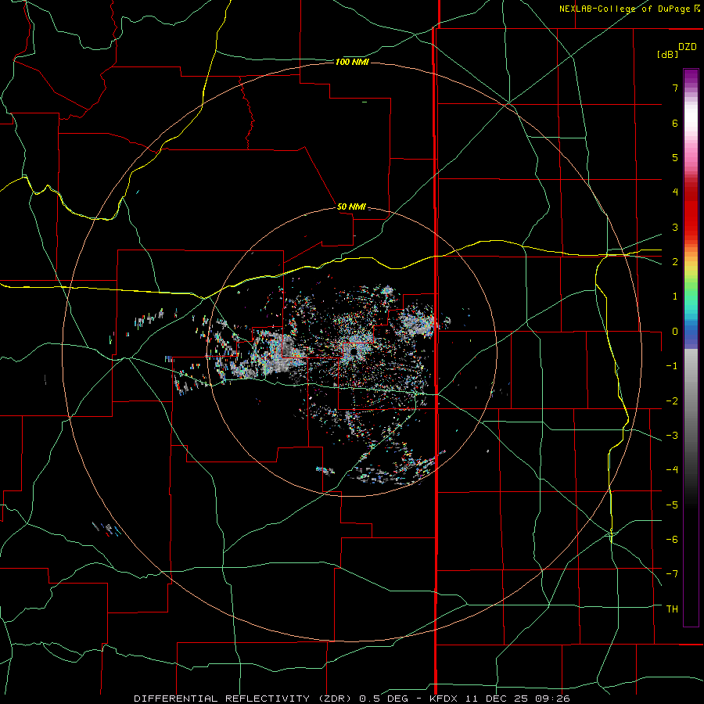Click the gray -2 dB region of color scale
This screenshot has height=704, width=704.
pos(691,400)
